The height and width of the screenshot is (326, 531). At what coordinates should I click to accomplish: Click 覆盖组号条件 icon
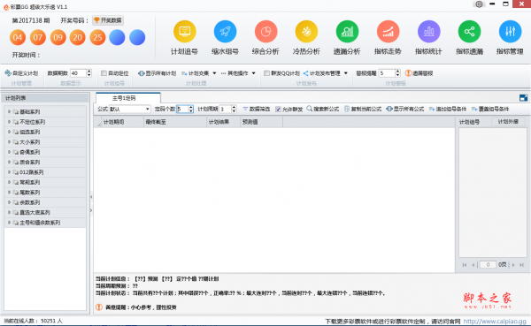point(474,109)
